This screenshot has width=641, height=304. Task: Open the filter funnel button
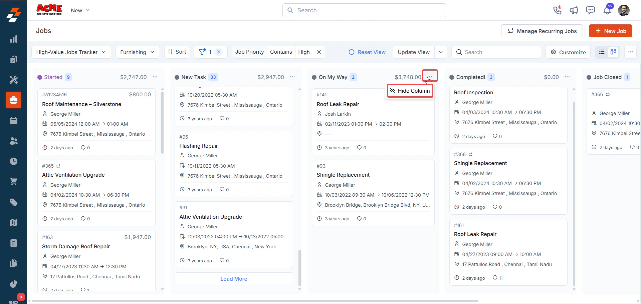(202, 52)
